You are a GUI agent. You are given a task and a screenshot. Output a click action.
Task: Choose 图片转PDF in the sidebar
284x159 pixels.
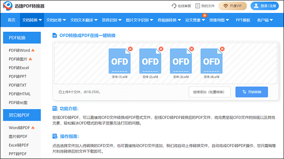(x=18, y=136)
